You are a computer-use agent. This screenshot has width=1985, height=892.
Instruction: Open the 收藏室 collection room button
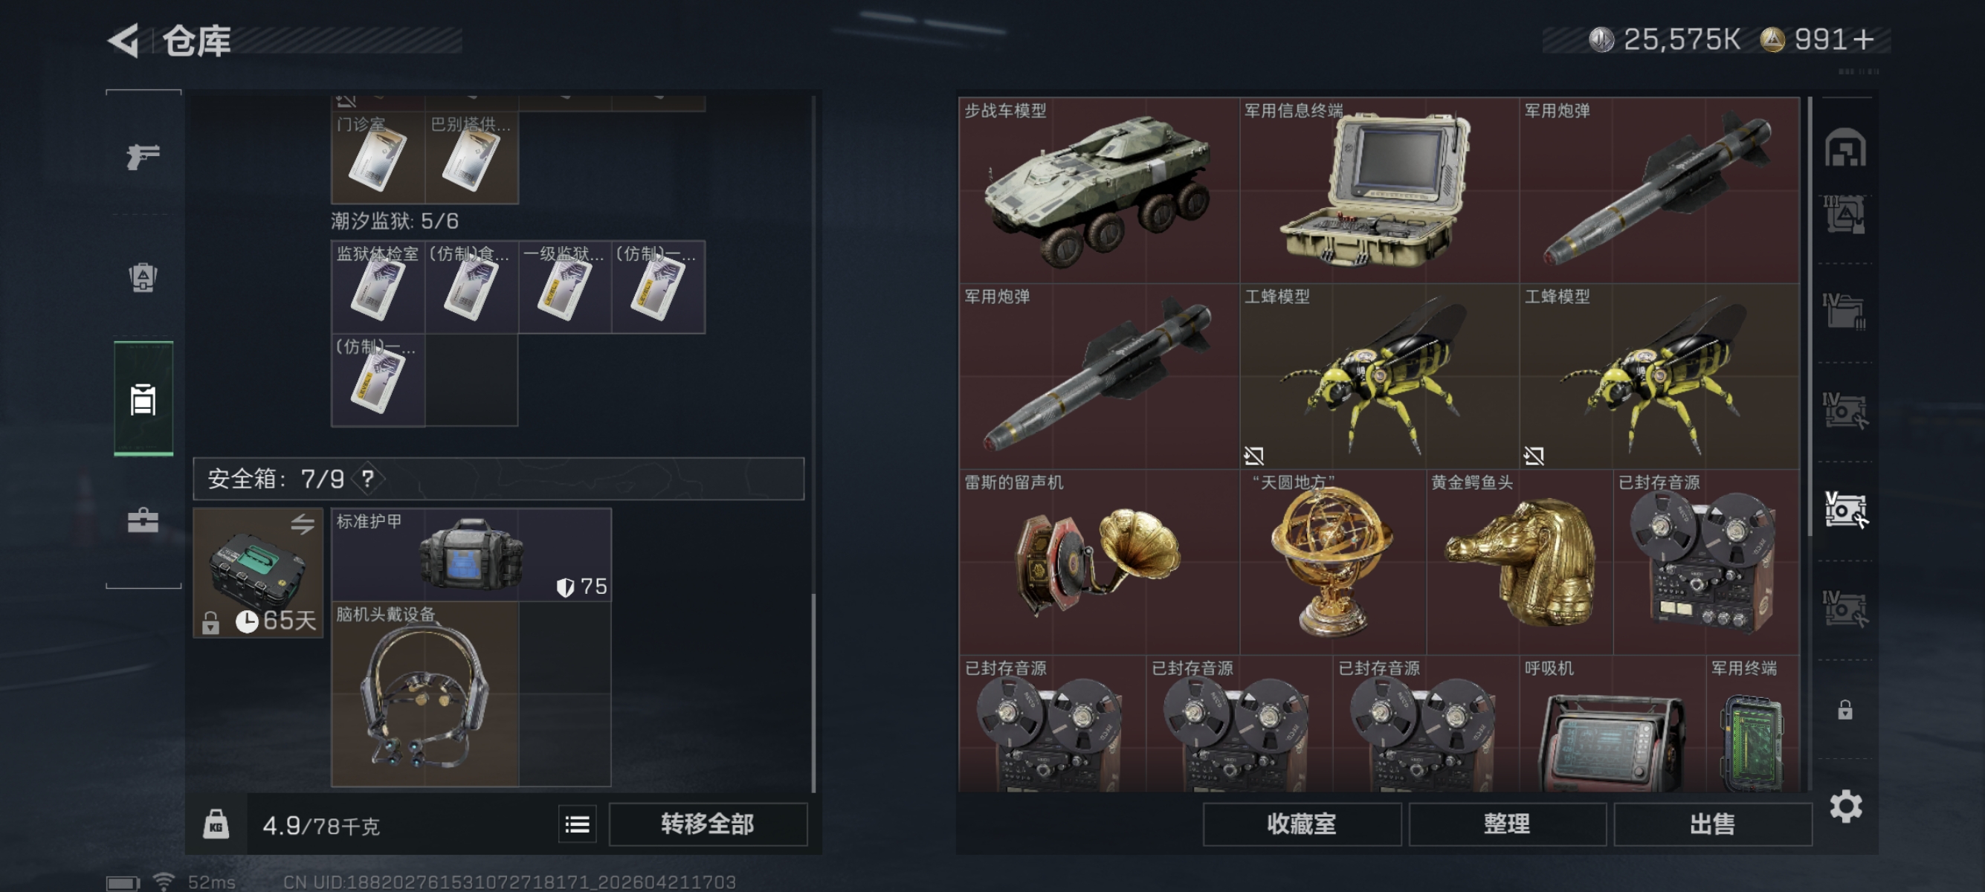click(1302, 825)
